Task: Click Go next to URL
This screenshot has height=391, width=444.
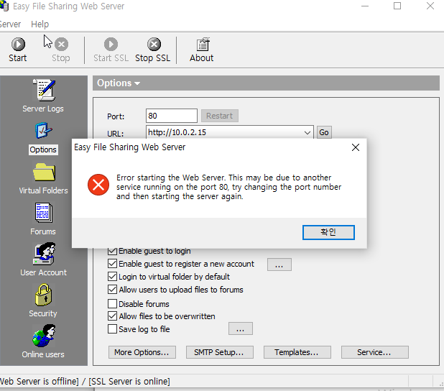Action: pos(324,132)
